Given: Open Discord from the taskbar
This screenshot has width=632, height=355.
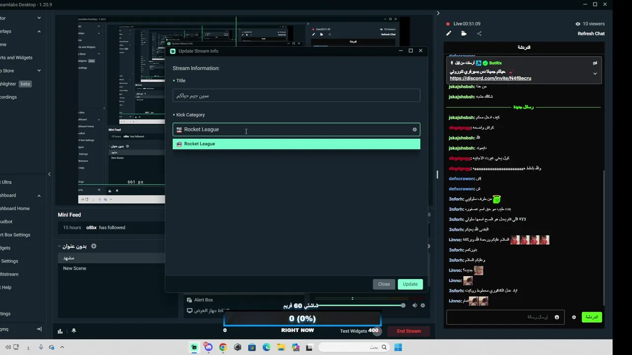Looking at the screenshot, I should [x=208, y=348].
